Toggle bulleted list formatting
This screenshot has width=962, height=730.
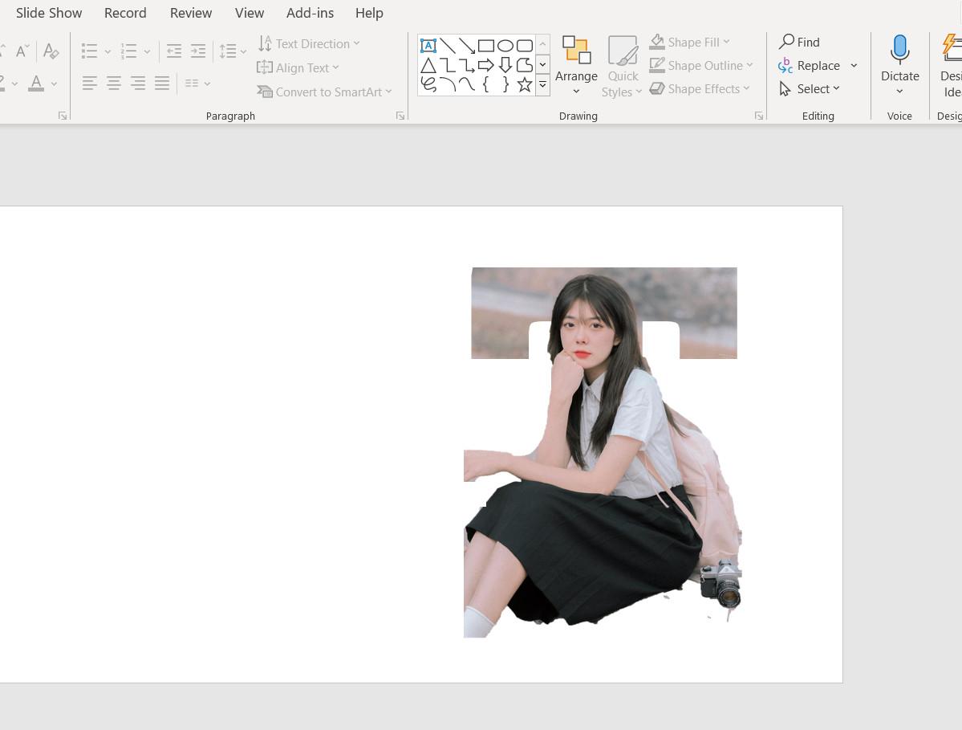pyautogui.click(x=90, y=51)
